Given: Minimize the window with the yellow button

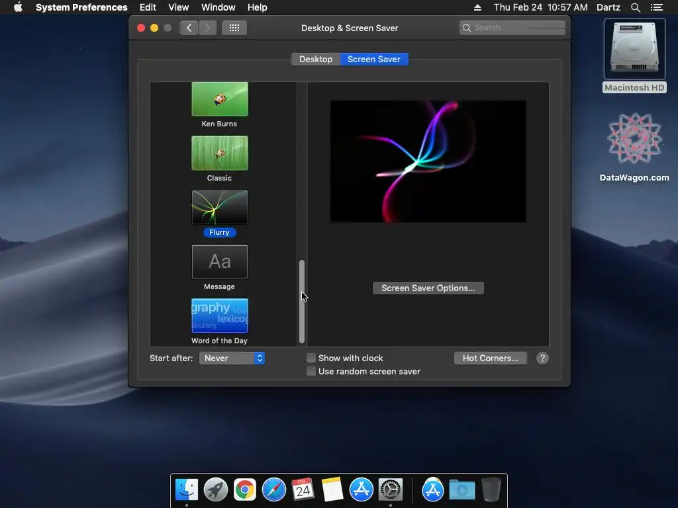Looking at the screenshot, I should pyautogui.click(x=154, y=28).
